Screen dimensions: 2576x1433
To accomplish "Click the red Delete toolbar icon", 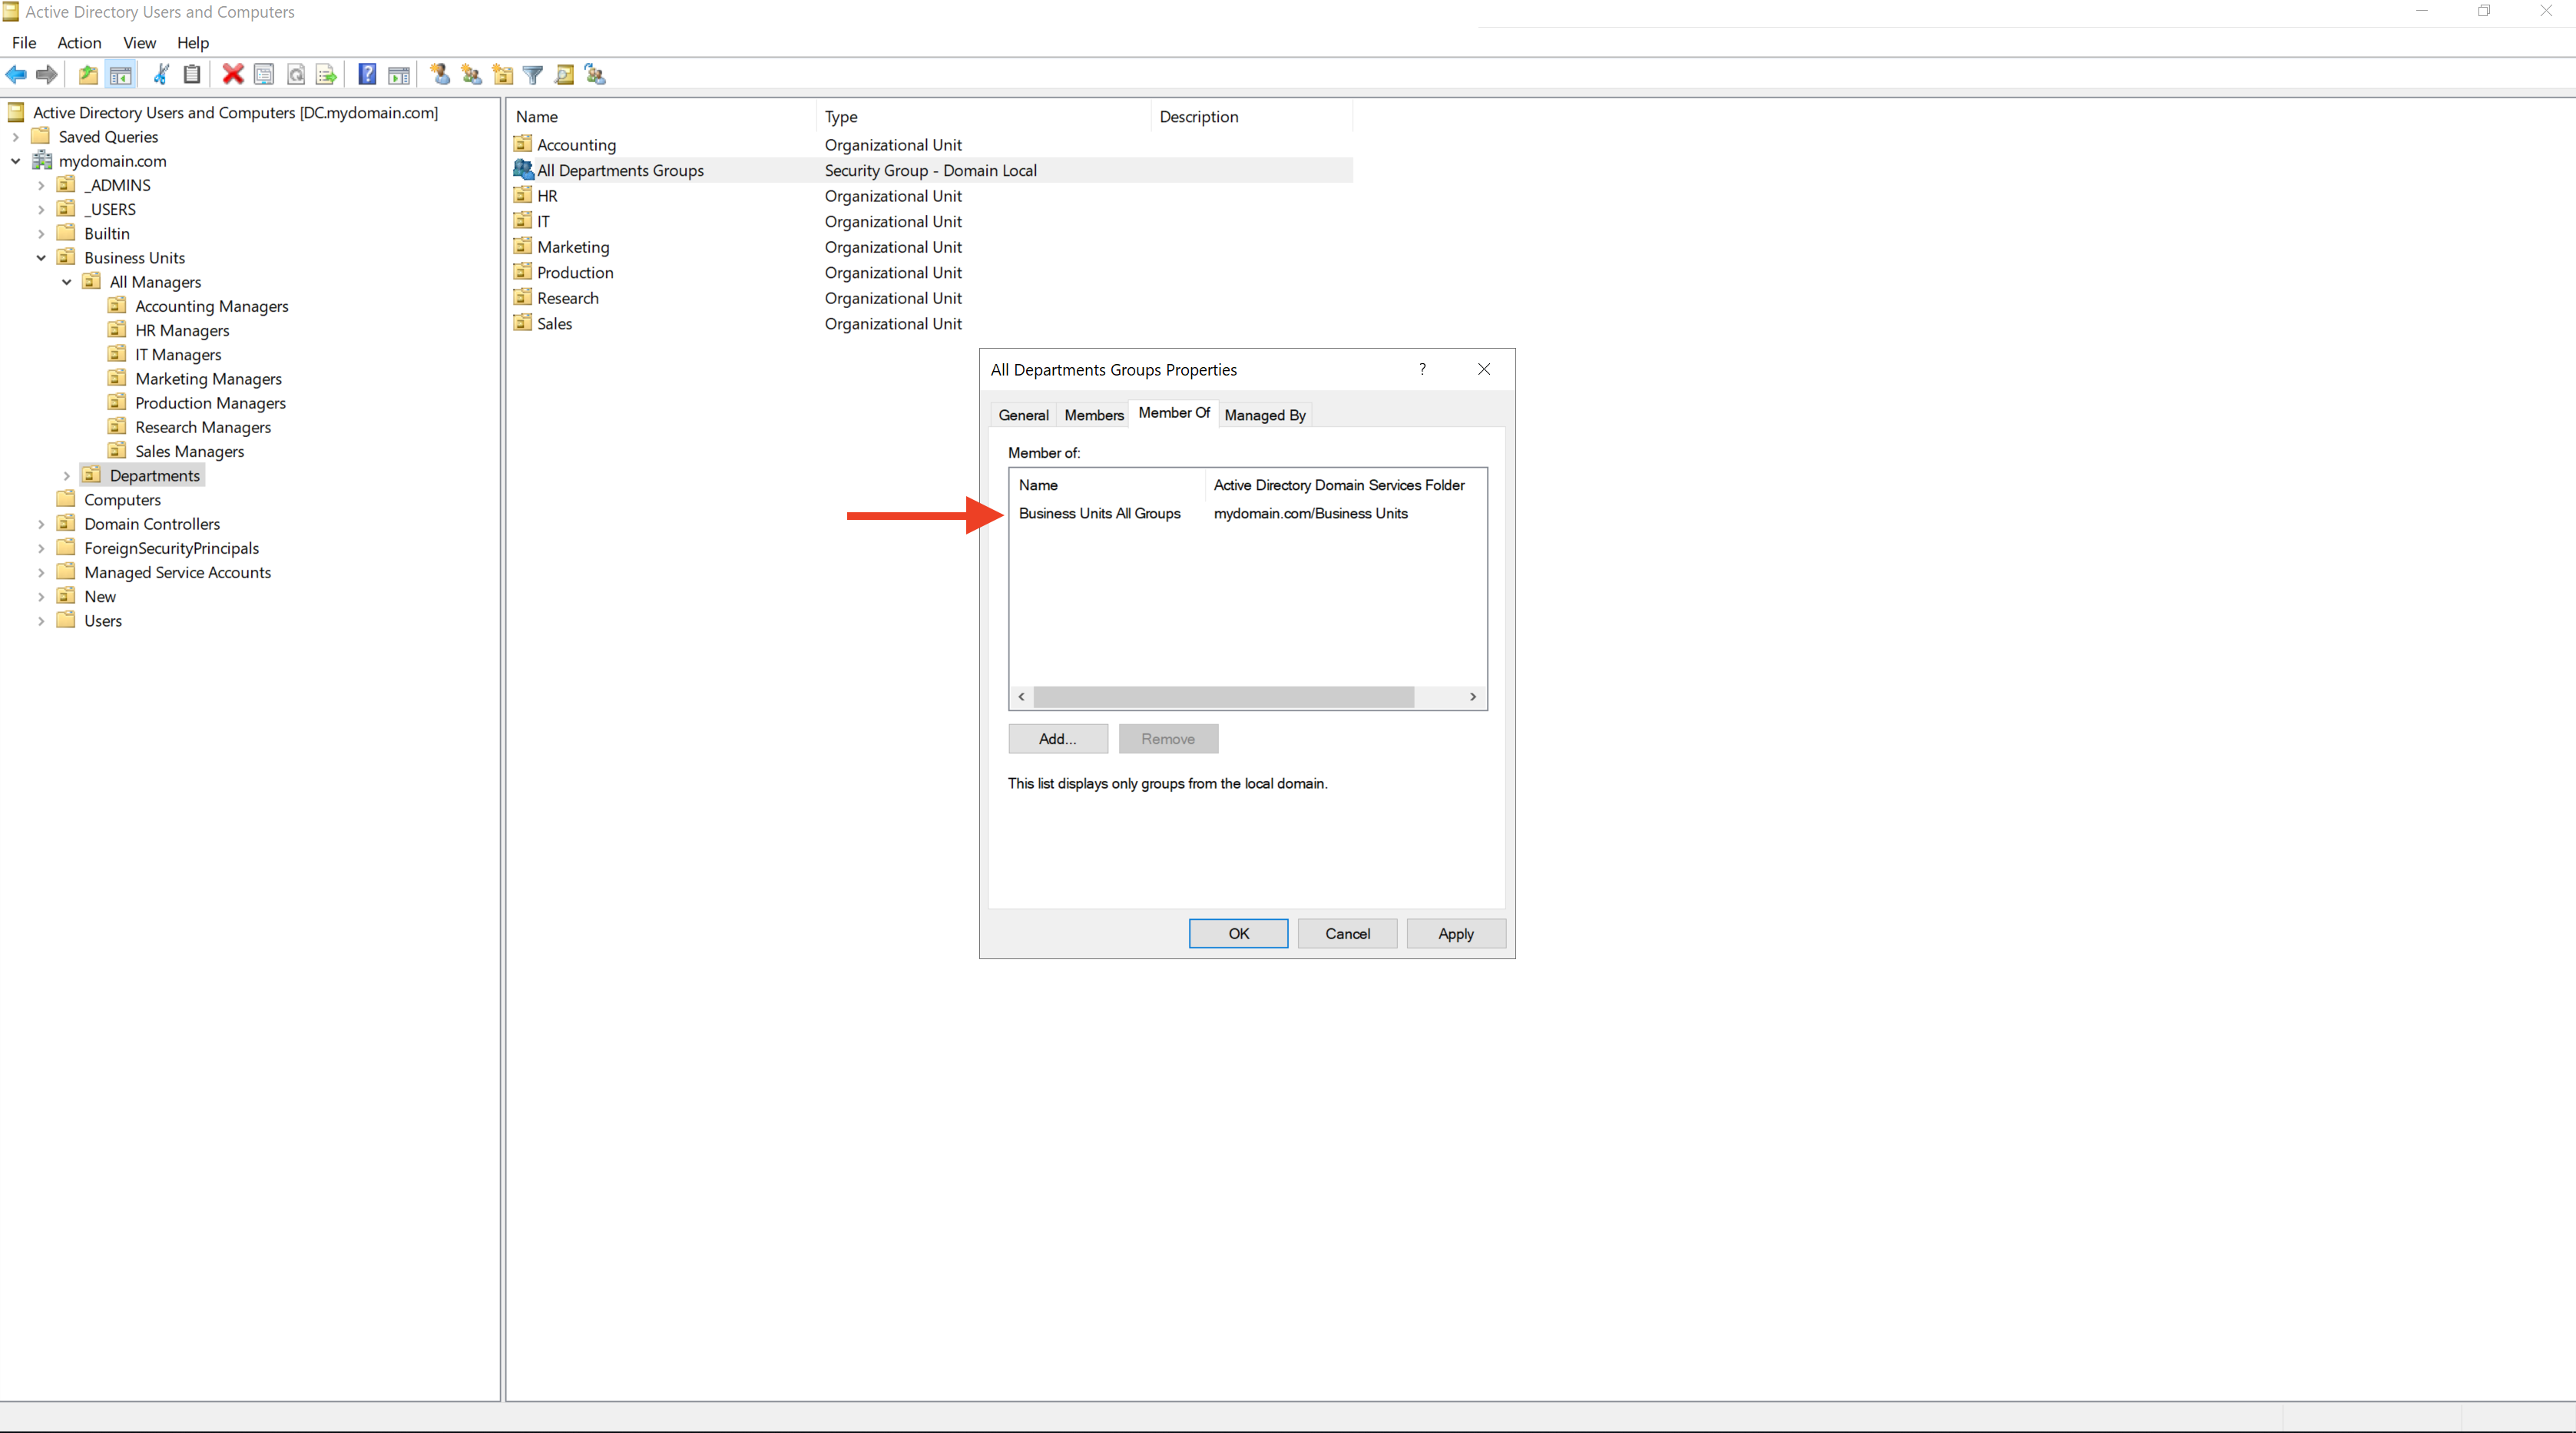I will click(x=233, y=74).
